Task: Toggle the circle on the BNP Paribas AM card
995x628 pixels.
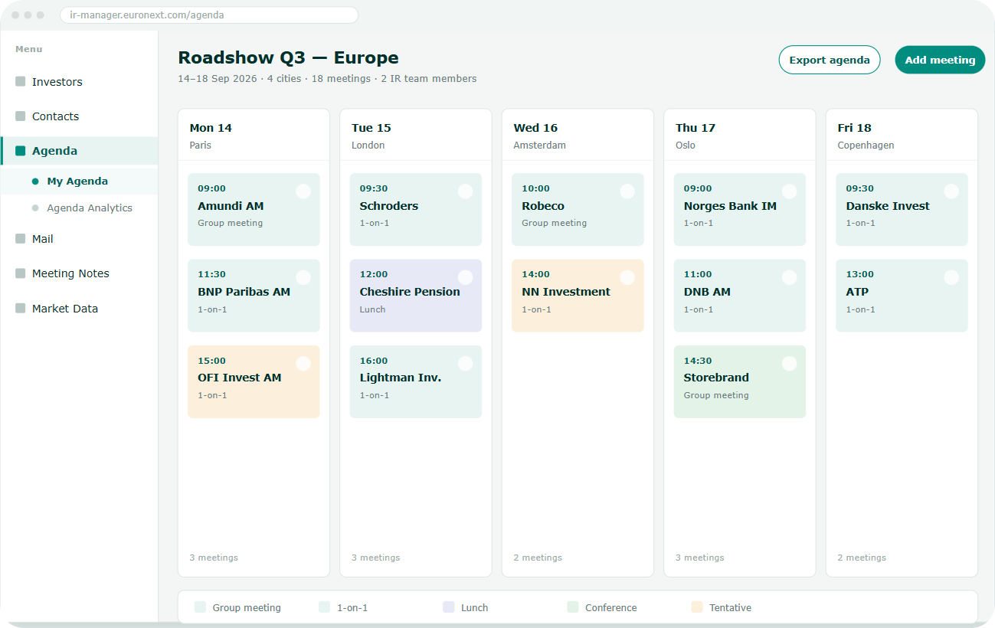Action: [303, 277]
